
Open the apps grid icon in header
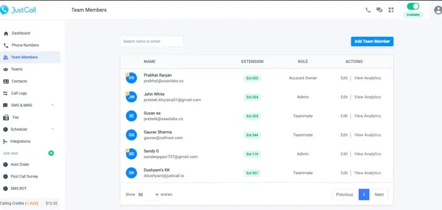(391, 10)
